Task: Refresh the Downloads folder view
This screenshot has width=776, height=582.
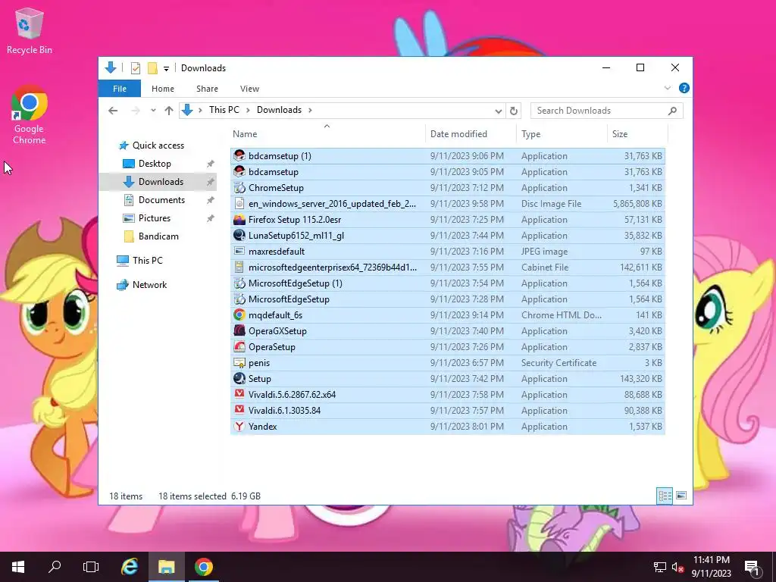Action: pos(514,111)
